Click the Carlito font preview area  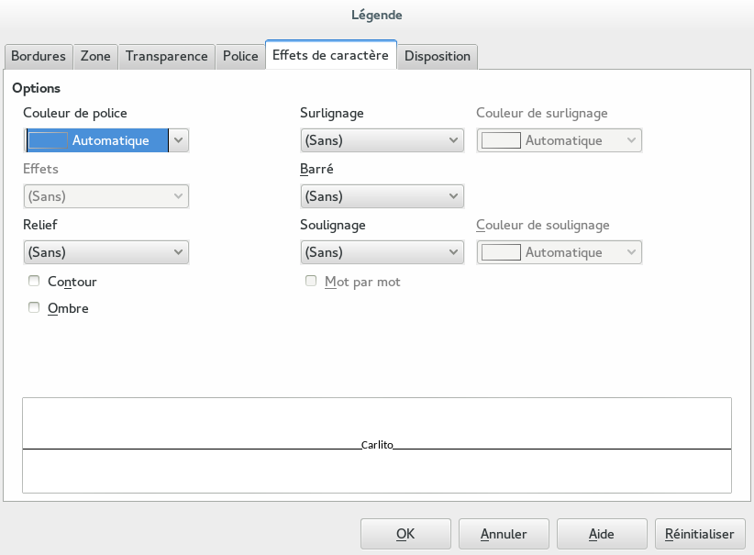[x=376, y=445]
